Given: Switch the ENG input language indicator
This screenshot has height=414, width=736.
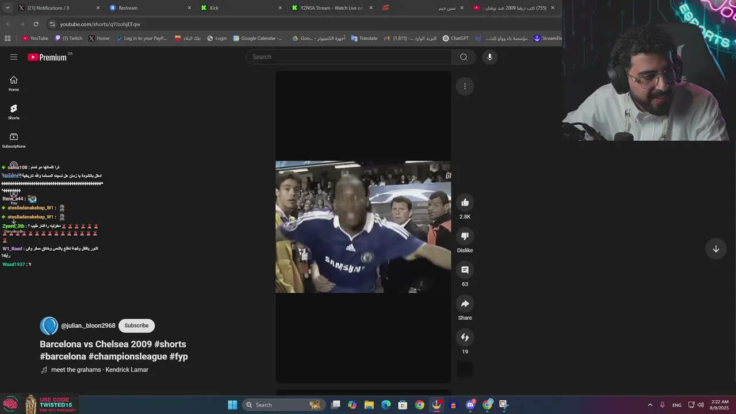Looking at the screenshot, I should tap(677, 405).
